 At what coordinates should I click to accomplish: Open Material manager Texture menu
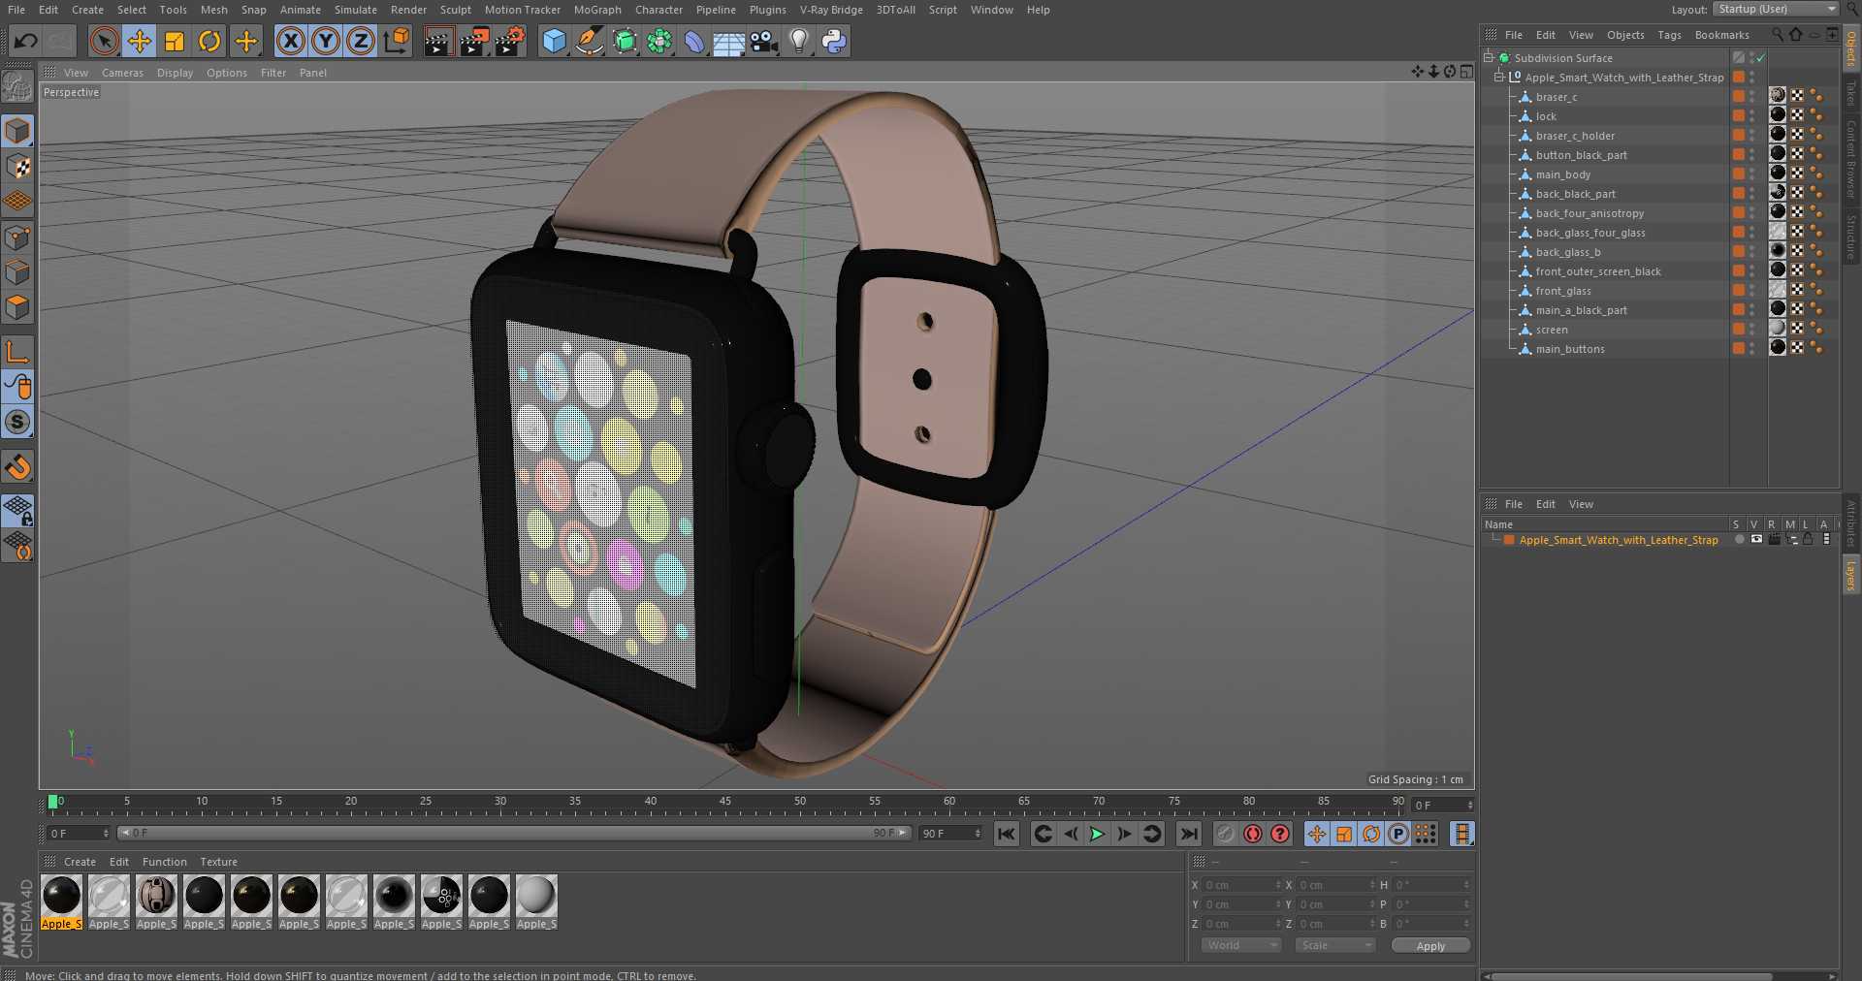click(x=218, y=862)
